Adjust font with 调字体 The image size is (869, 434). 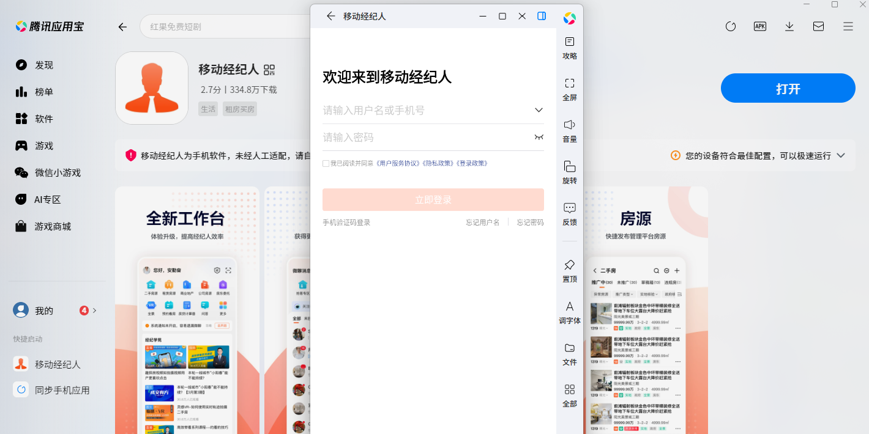(x=570, y=312)
